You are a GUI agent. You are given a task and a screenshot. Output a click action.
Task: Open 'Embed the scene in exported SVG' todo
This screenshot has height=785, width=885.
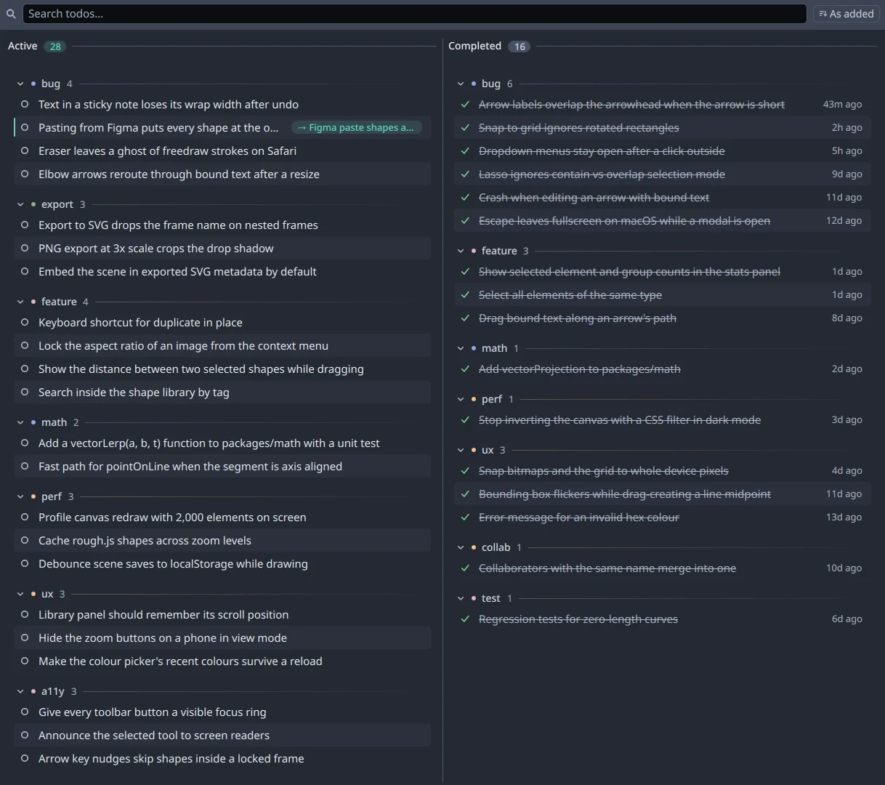(222, 271)
